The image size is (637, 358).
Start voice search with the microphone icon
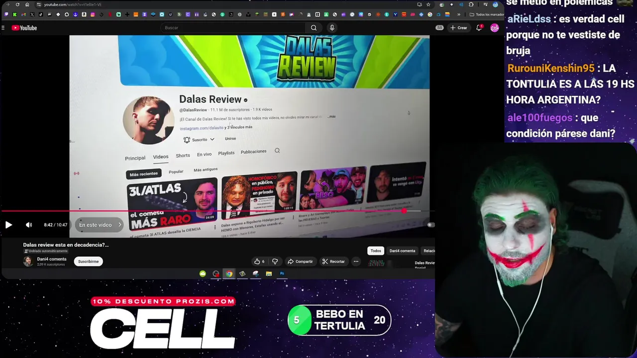[332, 28]
